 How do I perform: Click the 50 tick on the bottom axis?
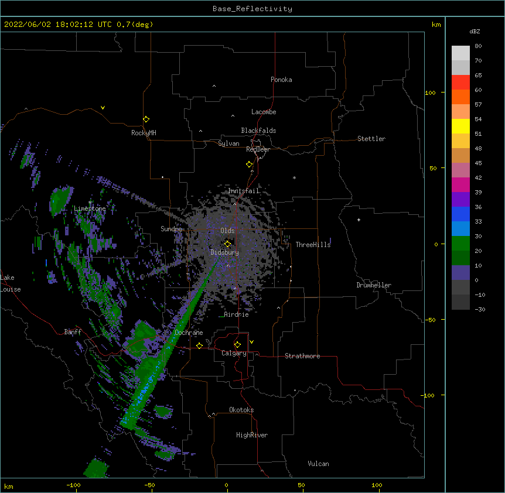[x=301, y=485]
